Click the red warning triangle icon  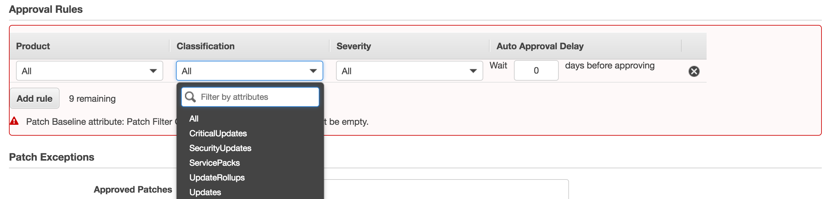14,121
